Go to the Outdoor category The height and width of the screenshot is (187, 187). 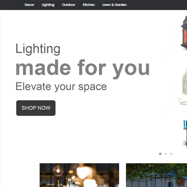pyautogui.click(x=68, y=5)
